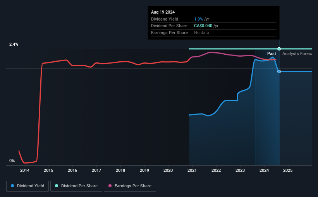This screenshot has width=318, height=197.
Task: Click the 2023 x-axis label
Action: click(240, 170)
